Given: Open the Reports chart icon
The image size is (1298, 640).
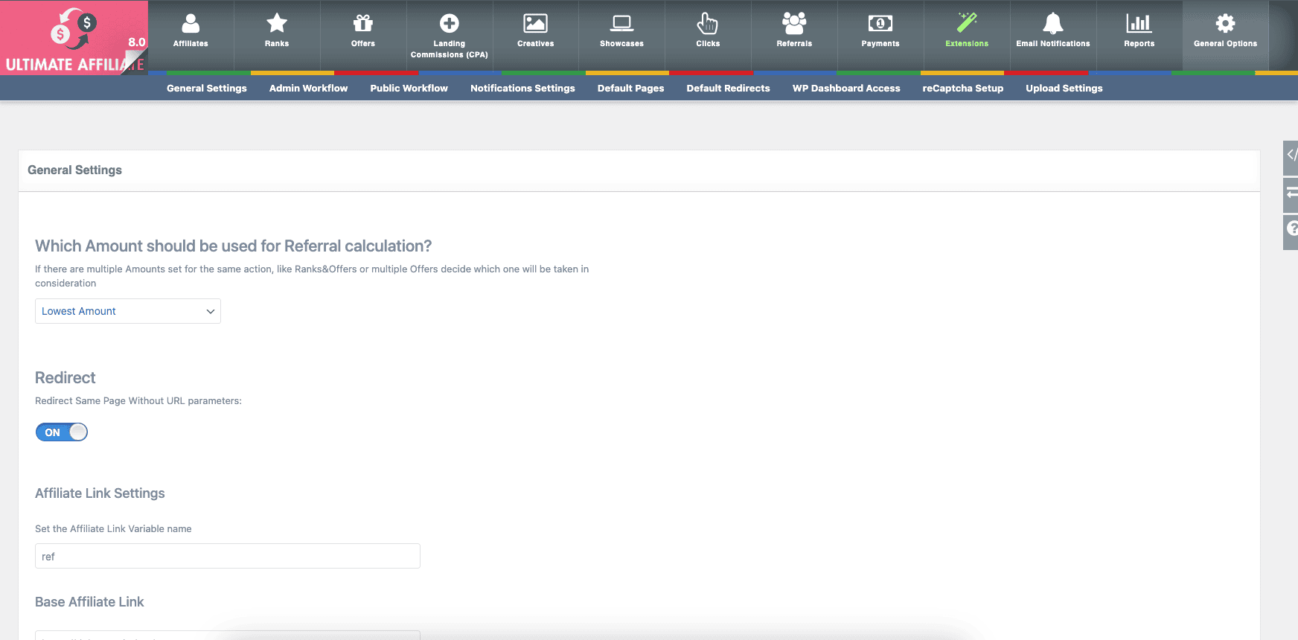Looking at the screenshot, I should tap(1139, 24).
